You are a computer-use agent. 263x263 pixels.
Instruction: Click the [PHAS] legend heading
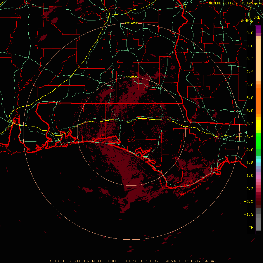pos(247,20)
